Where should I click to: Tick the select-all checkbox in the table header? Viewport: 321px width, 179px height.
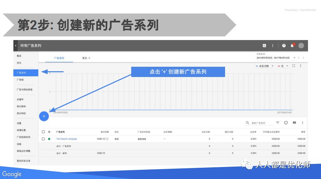pyautogui.click(x=43, y=132)
